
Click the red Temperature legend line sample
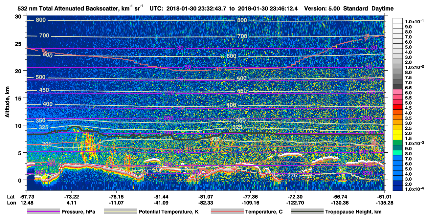[x=227, y=212]
